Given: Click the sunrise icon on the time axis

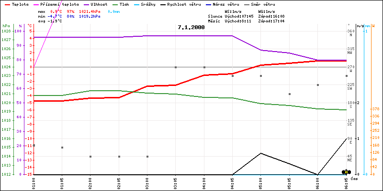Looking at the screenshot, I should pos(345,171).
